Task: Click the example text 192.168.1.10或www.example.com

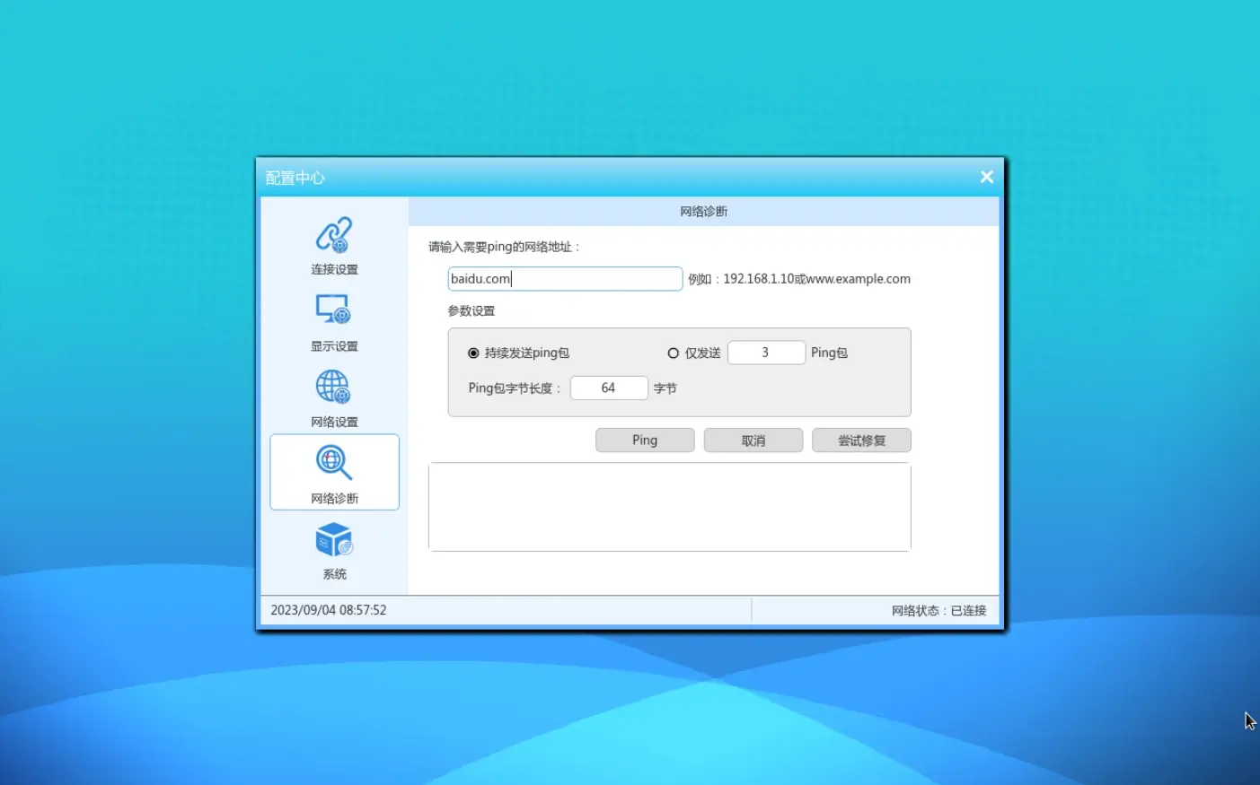Action: point(816,279)
